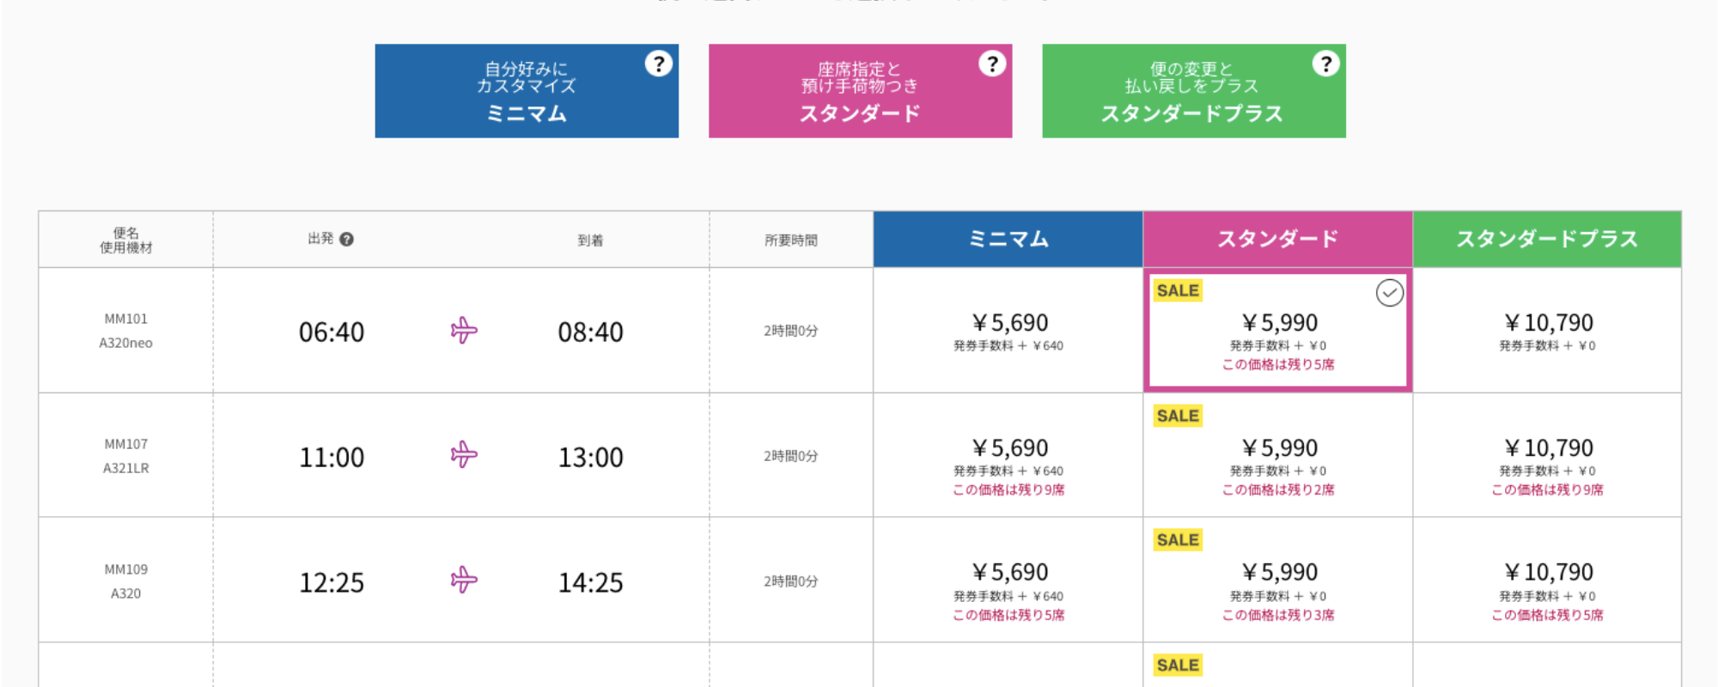This screenshot has width=1718, height=687.
Task: Open the blue ミニマム fare type card
Action: click(x=527, y=92)
